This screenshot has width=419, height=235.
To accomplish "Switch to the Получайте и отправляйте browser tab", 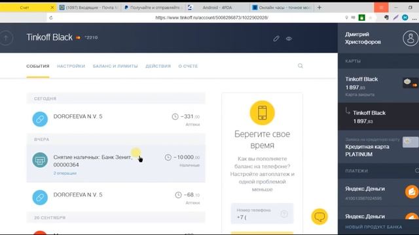I will 153,7.
